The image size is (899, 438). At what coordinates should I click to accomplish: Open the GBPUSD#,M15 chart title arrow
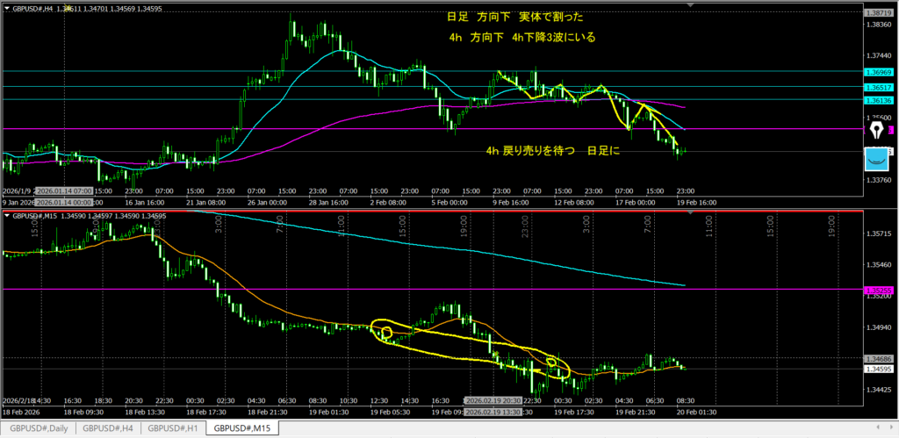(5, 215)
